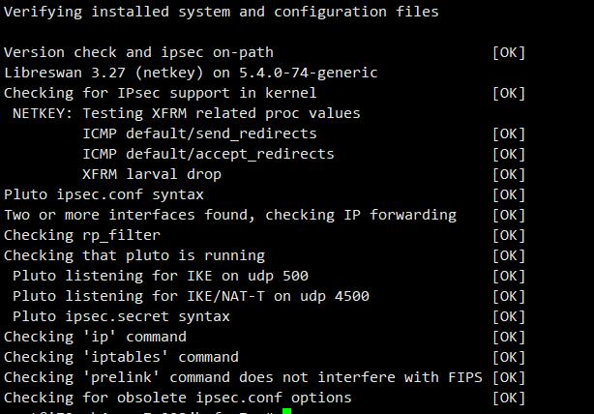This screenshot has height=414, width=594.
Task: Click [OK] beside XFRM larval drop
Action: click(x=509, y=174)
